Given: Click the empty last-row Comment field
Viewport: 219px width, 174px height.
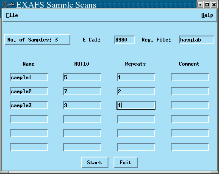Looking at the screenshot, I should [x=190, y=147].
